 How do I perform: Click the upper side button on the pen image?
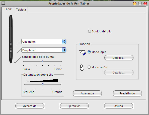coord(11,44)
